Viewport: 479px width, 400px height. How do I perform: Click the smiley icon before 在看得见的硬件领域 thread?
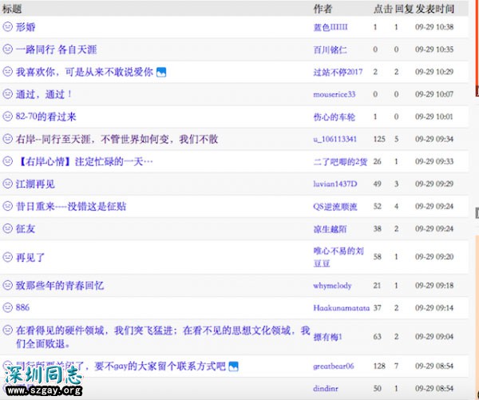[x=8, y=330]
